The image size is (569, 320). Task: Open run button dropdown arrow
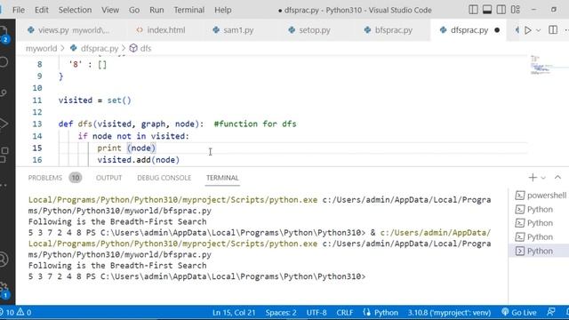tap(539, 30)
